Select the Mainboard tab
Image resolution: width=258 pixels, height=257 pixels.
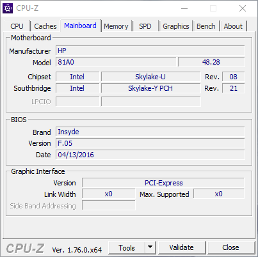[80, 26]
